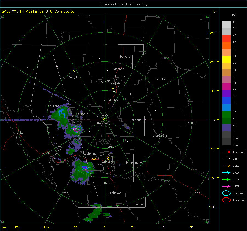Click the magenta 18TS arrow in legend
Screen dimensions: 247x231
226,187
